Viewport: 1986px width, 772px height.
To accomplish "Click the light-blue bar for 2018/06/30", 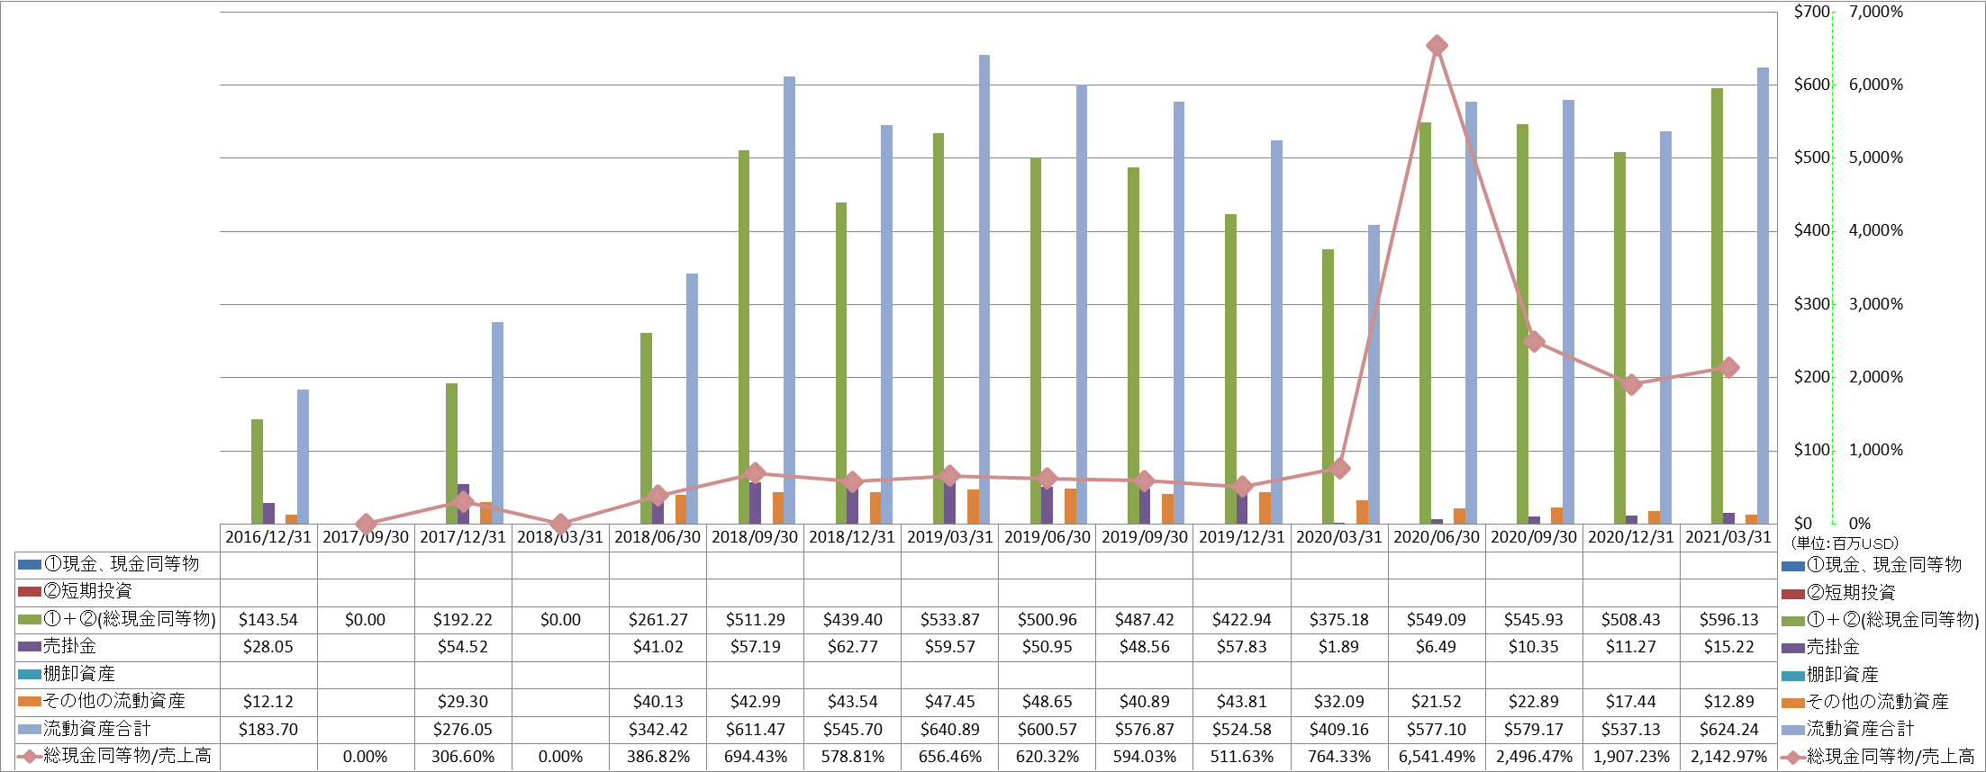I will pos(692,399).
